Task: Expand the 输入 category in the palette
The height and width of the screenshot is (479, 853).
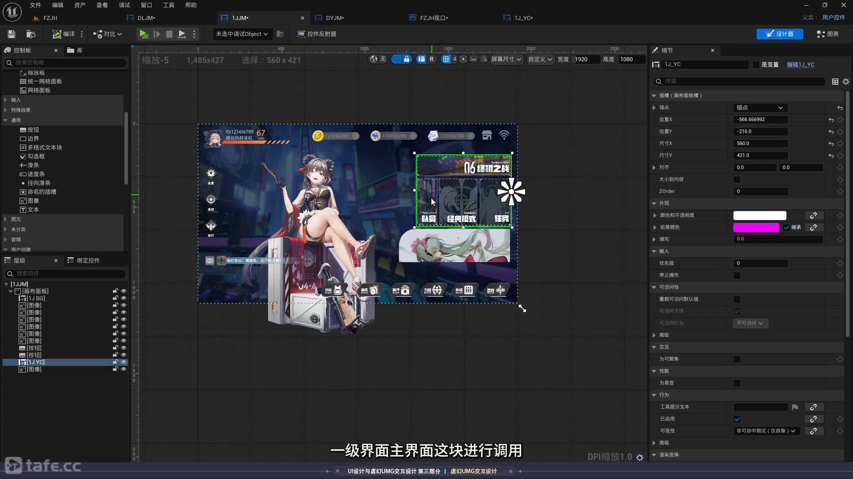Action: (16, 100)
